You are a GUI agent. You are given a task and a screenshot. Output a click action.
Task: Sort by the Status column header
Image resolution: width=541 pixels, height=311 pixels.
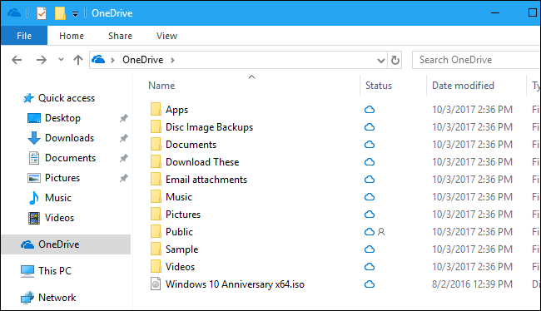tap(379, 86)
